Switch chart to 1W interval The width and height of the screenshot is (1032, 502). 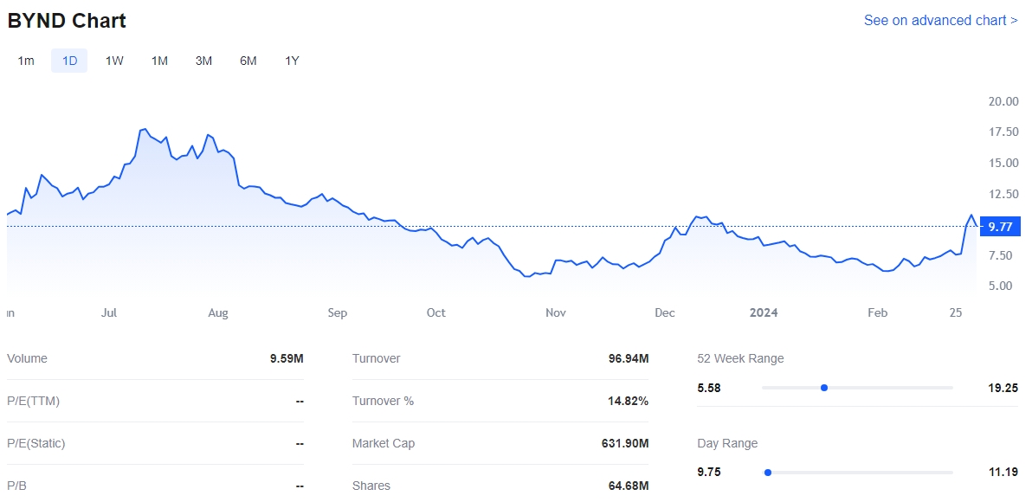click(114, 61)
